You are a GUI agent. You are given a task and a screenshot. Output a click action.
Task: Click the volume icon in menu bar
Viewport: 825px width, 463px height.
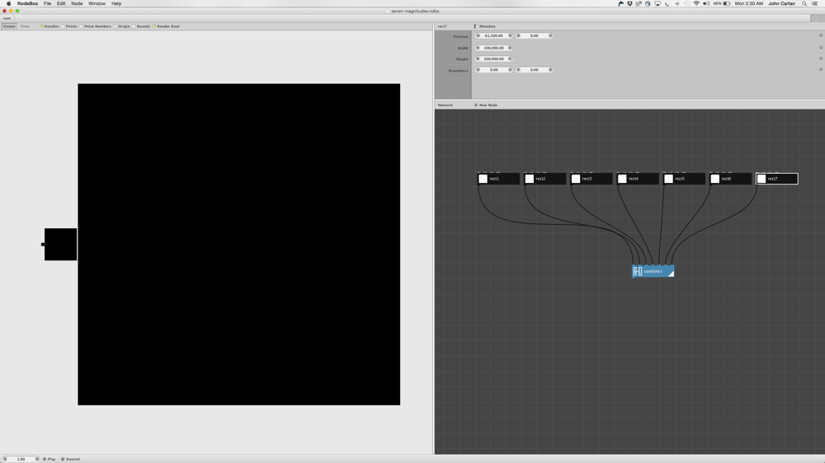point(706,3)
